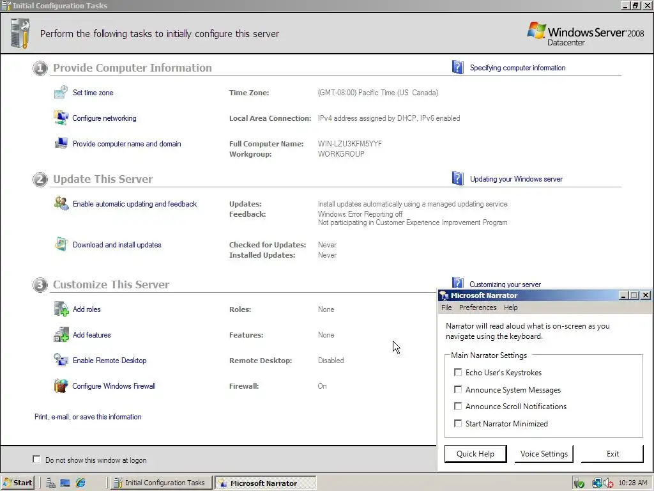This screenshot has height=491, width=654.
Task: Open Narrator File menu
Action: coord(446,308)
